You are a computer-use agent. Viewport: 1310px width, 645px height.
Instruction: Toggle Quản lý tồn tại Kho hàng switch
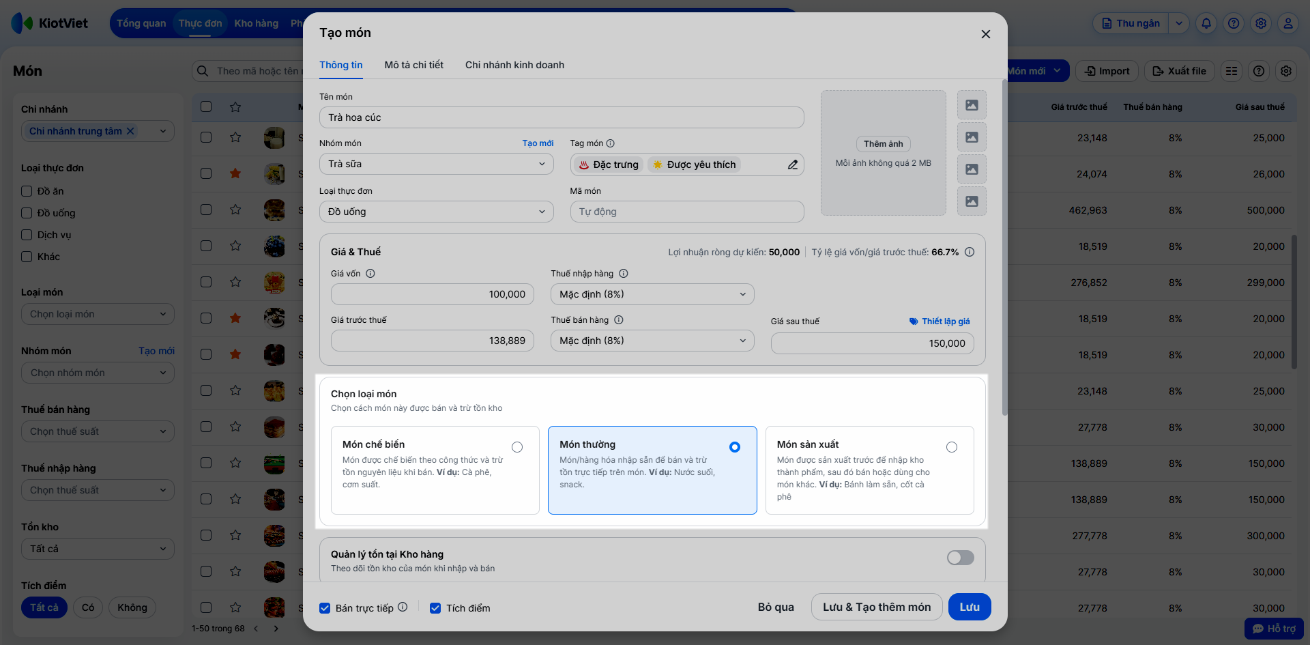pos(961,558)
